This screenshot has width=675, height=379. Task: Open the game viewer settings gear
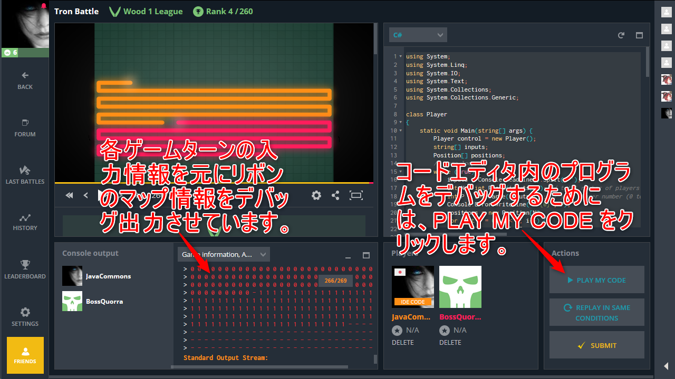[x=316, y=195]
